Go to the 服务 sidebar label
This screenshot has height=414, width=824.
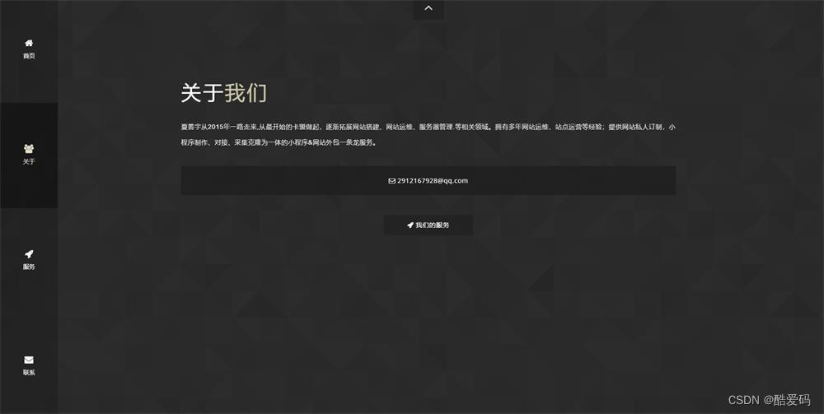(29, 267)
